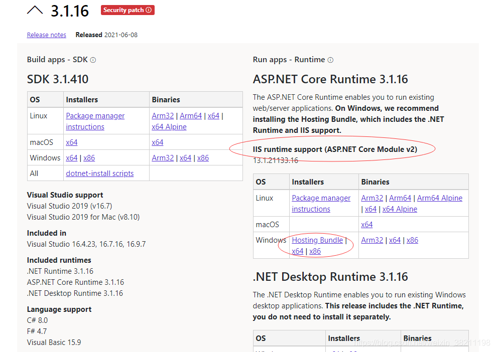Screen dimensions: 495x352
Task: Download ASP.NET Runtime macOS x64 binary
Action: (367, 225)
